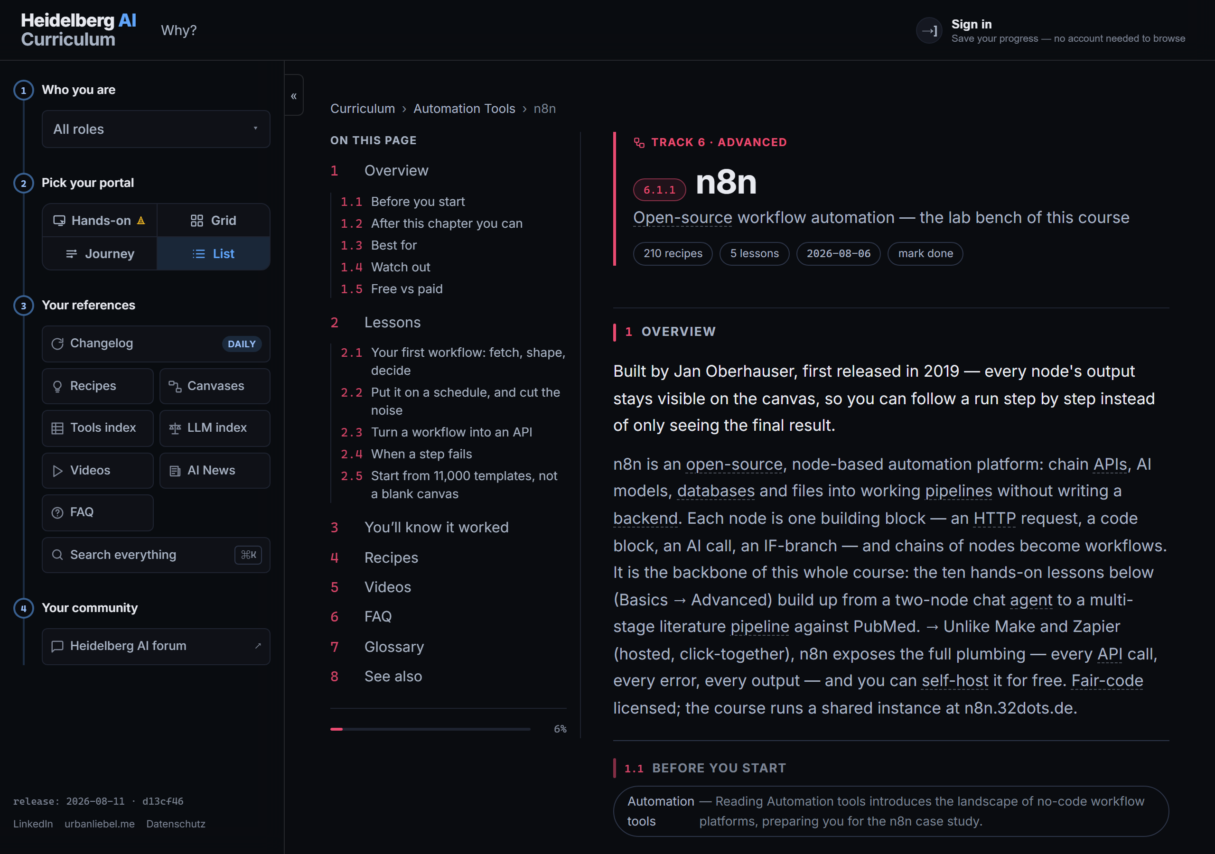The width and height of the screenshot is (1215, 854).
Task: Click the 6.1.1 chapter badge
Action: click(659, 190)
